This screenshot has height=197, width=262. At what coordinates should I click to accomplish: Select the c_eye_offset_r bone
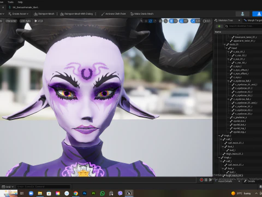(241, 74)
